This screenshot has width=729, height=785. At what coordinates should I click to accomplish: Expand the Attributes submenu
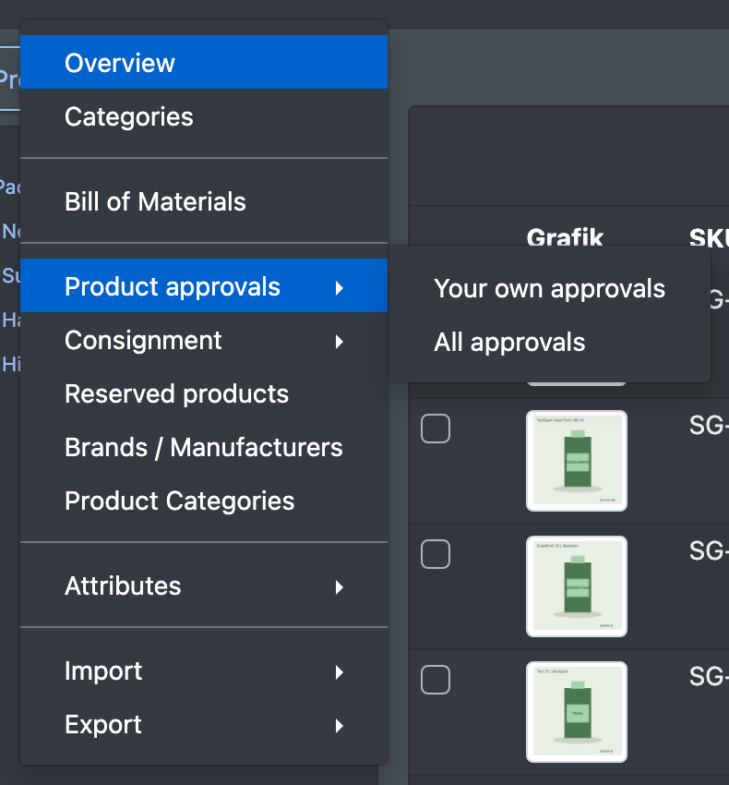coord(204,586)
